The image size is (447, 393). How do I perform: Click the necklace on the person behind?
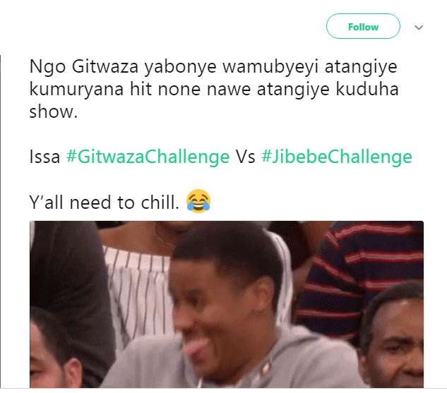click(164, 236)
